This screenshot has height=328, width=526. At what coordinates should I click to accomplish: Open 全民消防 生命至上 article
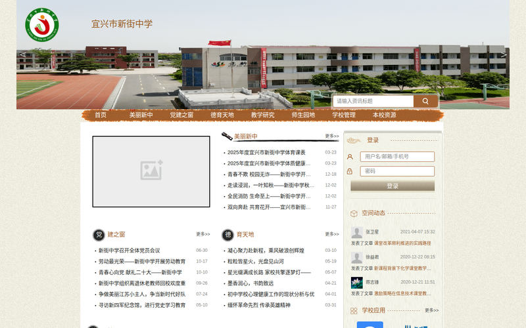point(269,196)
